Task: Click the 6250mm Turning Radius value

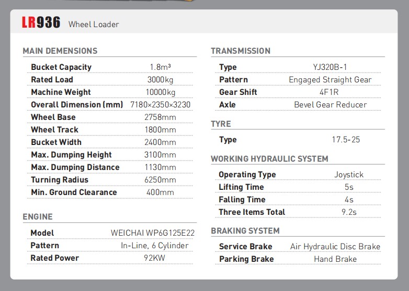Action: (x=160, y=180)
